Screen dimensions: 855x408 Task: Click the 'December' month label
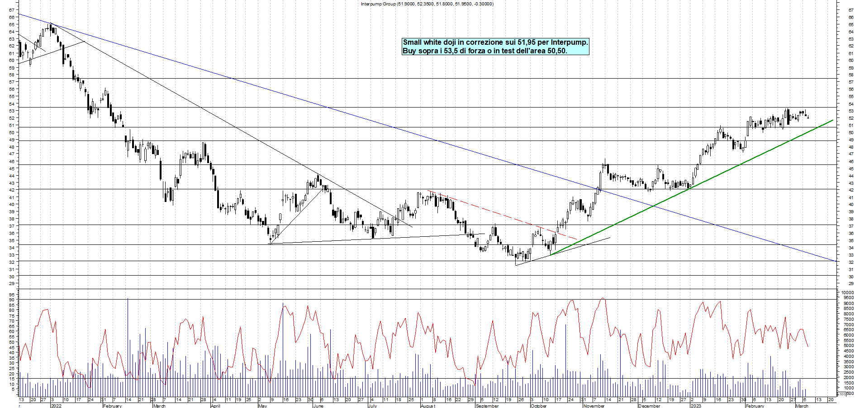(x=649, y=406)
